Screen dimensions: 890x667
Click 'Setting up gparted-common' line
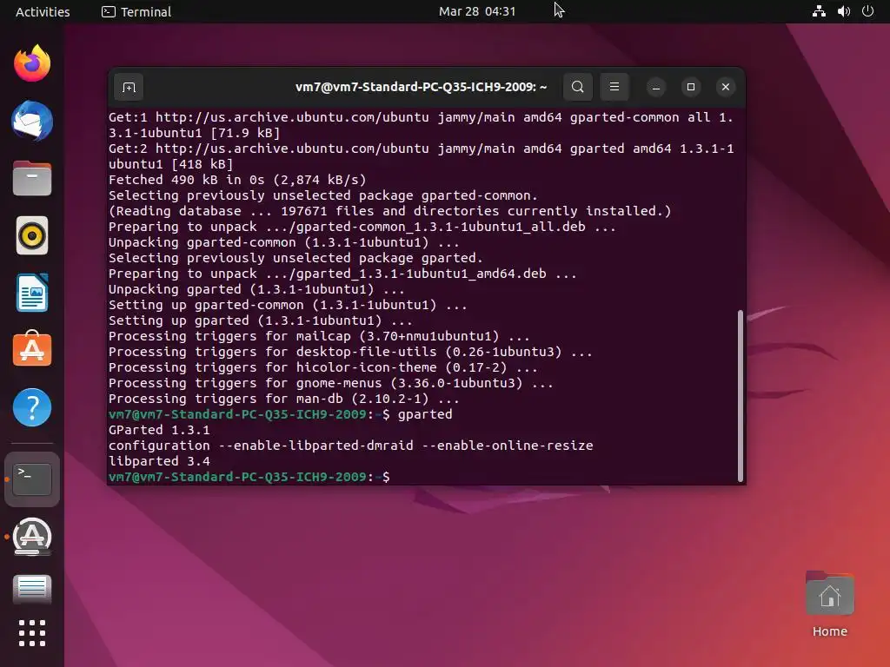click(x=288, y=305)
